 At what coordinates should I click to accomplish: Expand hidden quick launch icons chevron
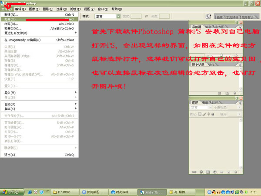(47, 190)
